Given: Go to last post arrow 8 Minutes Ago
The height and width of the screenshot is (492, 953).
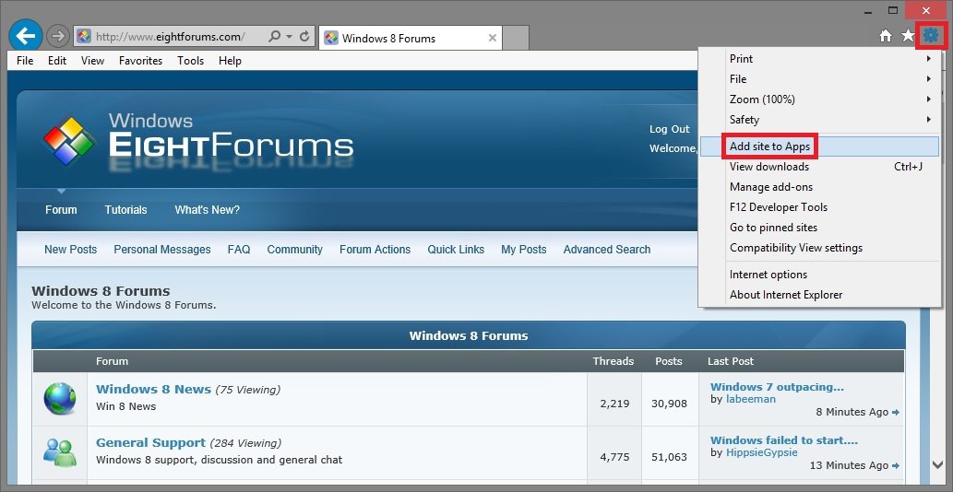Looking at the screenshot, I should coord(895,413).
